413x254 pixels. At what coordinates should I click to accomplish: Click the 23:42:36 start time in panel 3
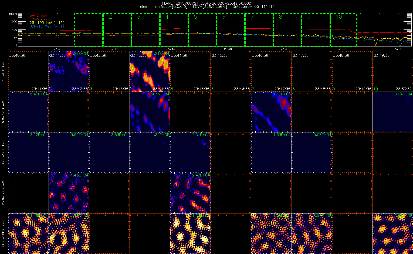(98, 55)
